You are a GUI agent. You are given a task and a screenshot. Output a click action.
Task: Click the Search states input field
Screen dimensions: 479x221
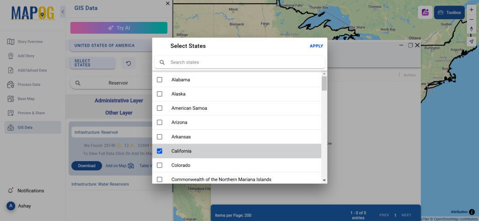point(243,62)
